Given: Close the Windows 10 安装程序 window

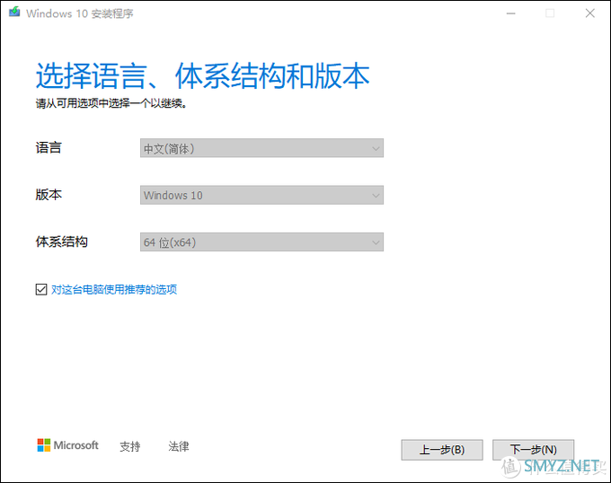Looking at the screenshot, I should (590, 13).
